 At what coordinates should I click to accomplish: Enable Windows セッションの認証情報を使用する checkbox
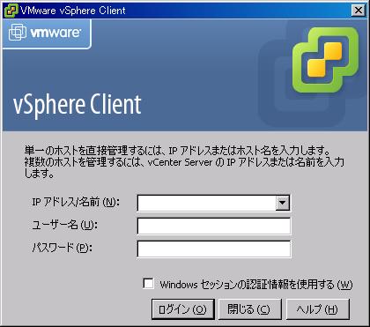[x=148, y=284]
